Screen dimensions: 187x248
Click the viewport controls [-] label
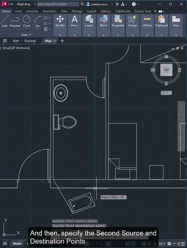(1, 48)
